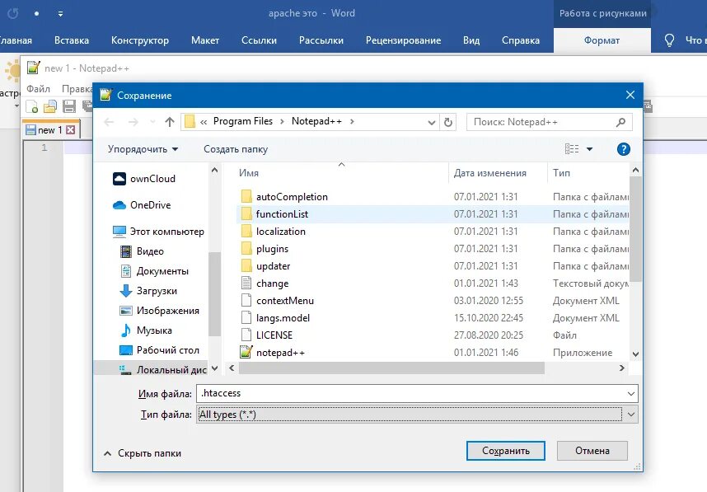Click the search magnifier icon
The height and width of the screenshot is (492, 707).
(620, 122)
